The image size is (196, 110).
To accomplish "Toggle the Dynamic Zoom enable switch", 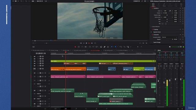I will click(x=151, y=32).
